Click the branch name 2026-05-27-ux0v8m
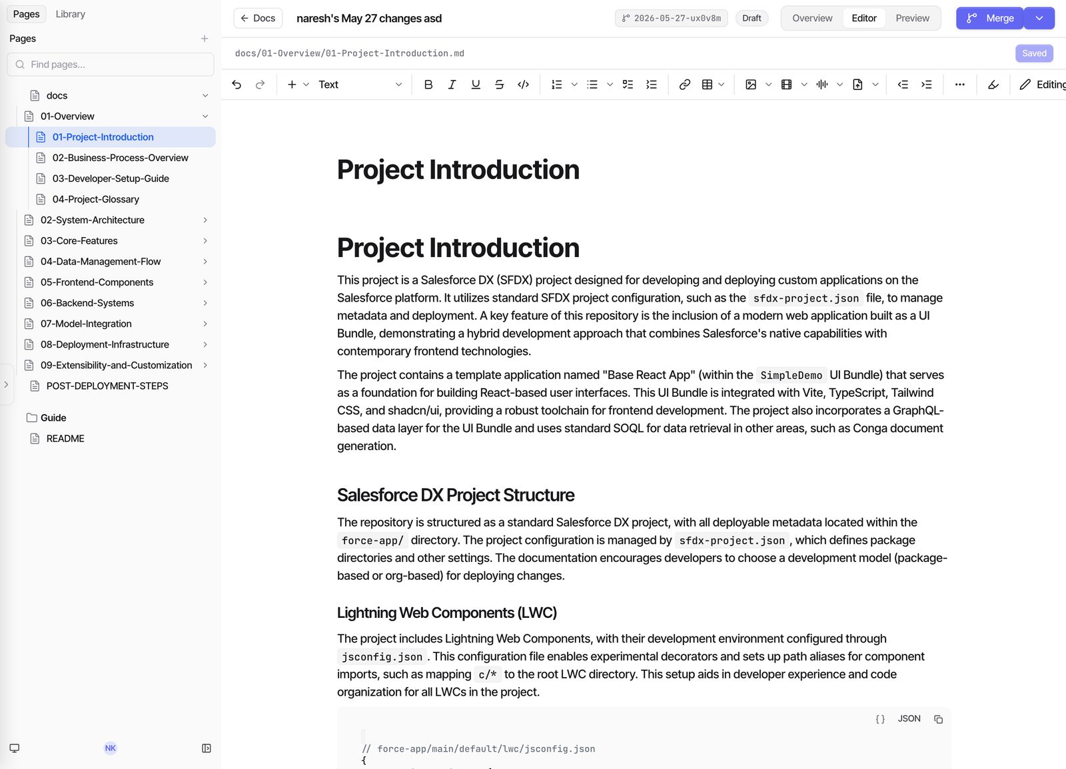This screenshot has height=769, width=1066. pos(671,19)
